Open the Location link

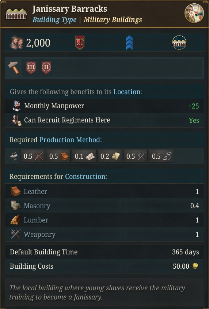click(127, 92)
